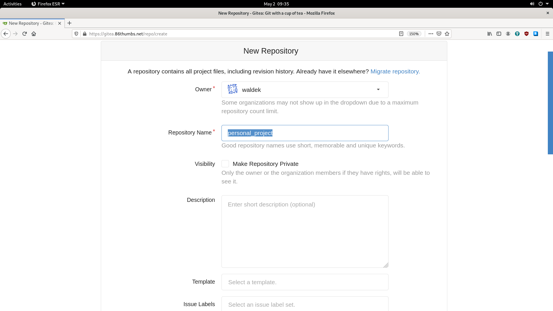
Task: Follow the Migrate repository link
Action: pos(395,71)
